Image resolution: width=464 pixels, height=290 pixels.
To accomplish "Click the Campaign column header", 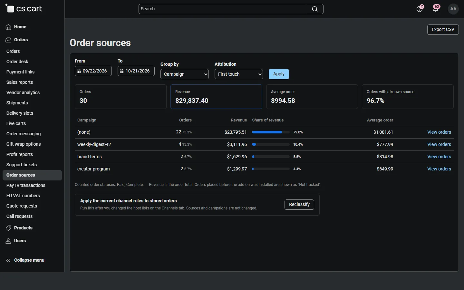I will point(87,120).
